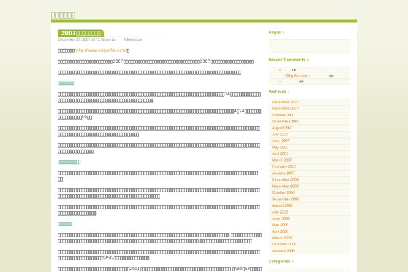The image size is (408, 272).
Task: Open January 2007 archive
Action: click(x=284, y=173)
